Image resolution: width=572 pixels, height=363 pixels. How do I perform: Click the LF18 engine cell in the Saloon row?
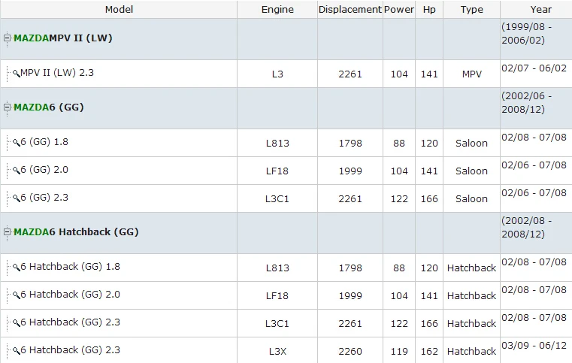pyautogui.click(x=277, y=171)
